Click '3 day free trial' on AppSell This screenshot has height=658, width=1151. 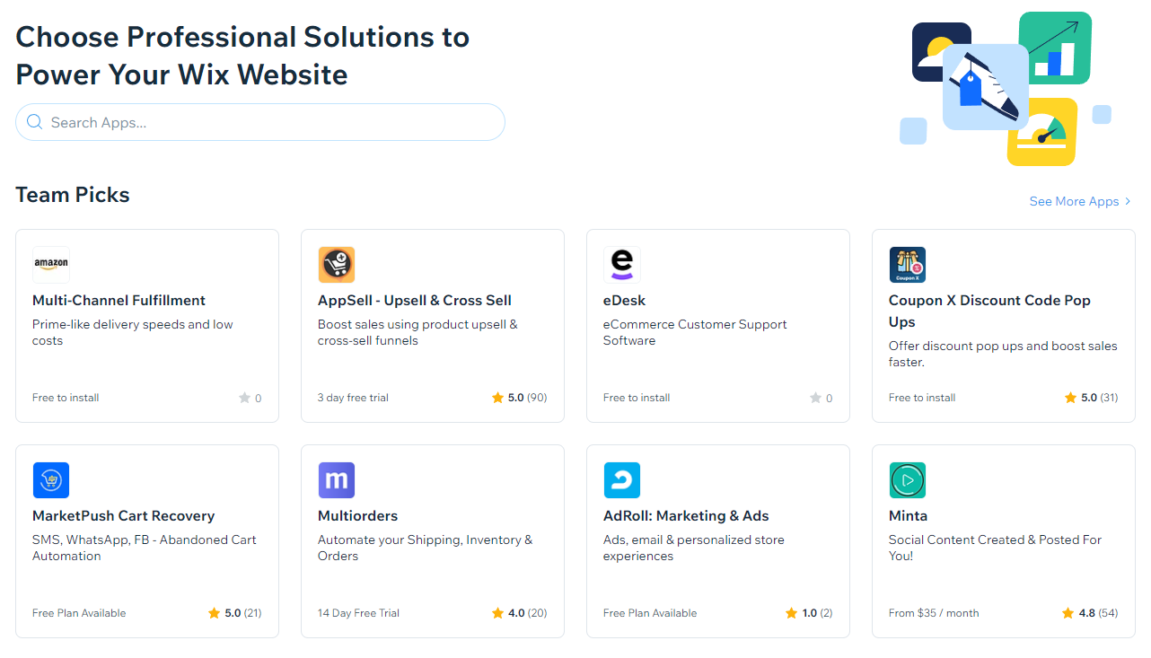pyautogui.click(x=353, y=398)
